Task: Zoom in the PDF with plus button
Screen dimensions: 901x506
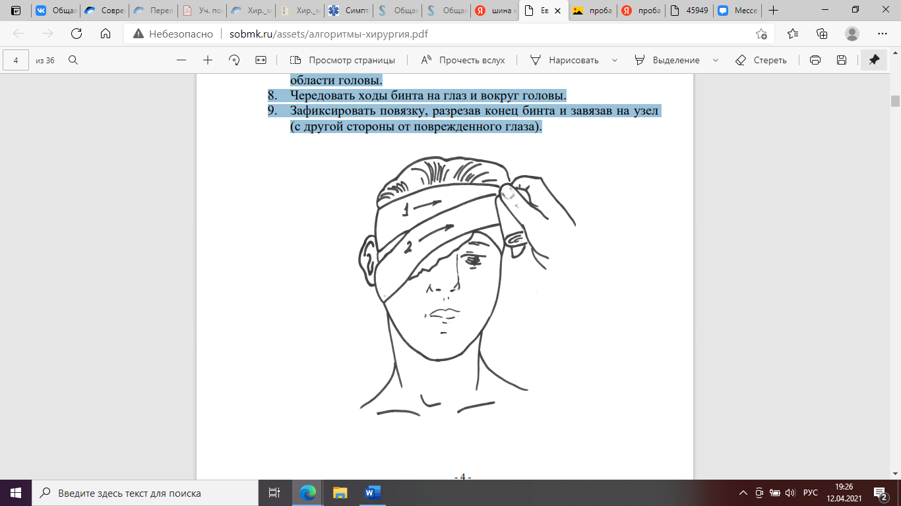Action: coord(208,60)
